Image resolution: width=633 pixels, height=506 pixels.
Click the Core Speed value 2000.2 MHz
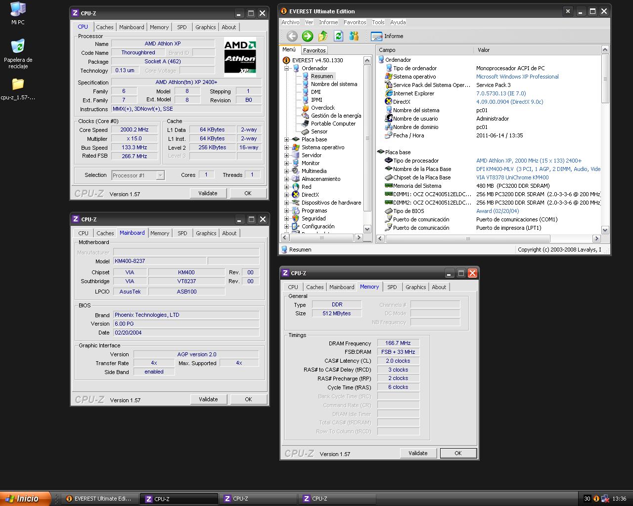coord(135,129)
